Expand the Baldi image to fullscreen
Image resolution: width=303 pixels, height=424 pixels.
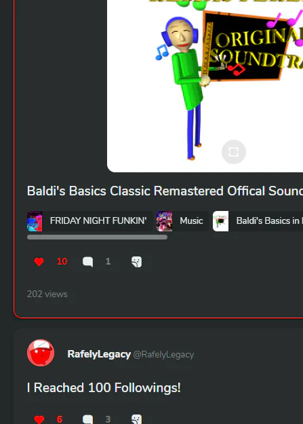[234, 152]
